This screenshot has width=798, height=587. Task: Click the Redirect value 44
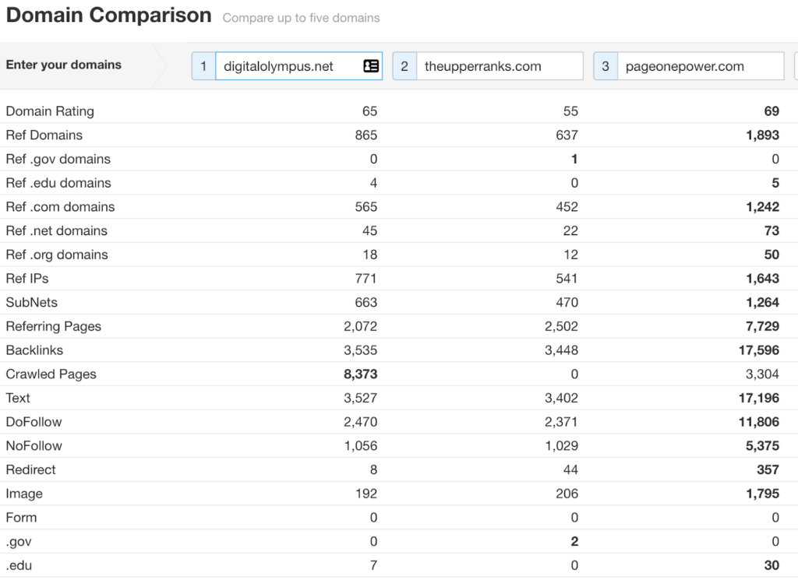point(570,469)
